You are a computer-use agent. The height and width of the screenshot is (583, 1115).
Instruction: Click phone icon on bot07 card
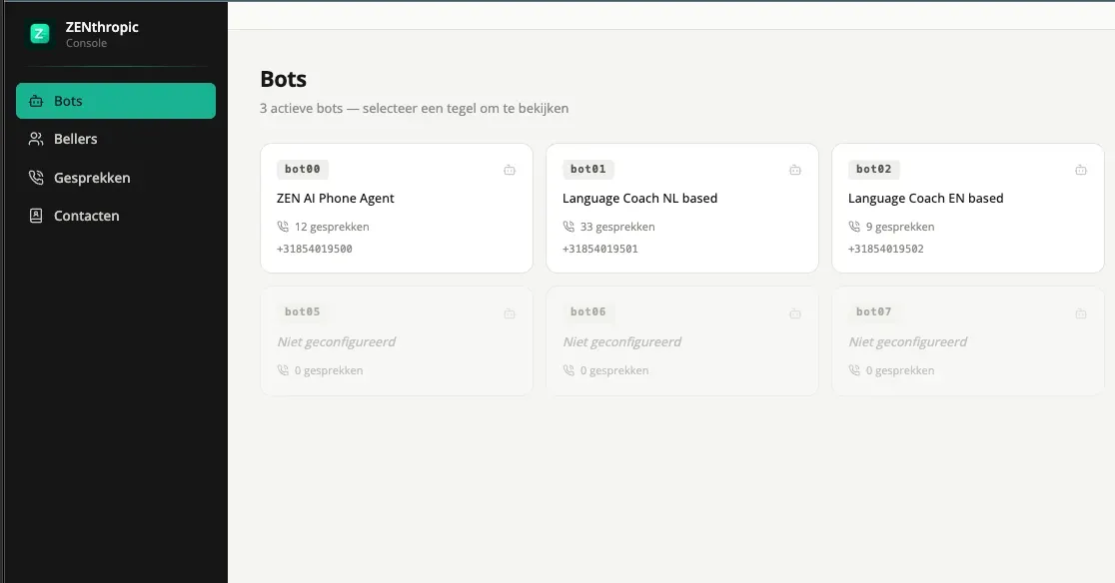pyautogui.click(x=855, y=370)
